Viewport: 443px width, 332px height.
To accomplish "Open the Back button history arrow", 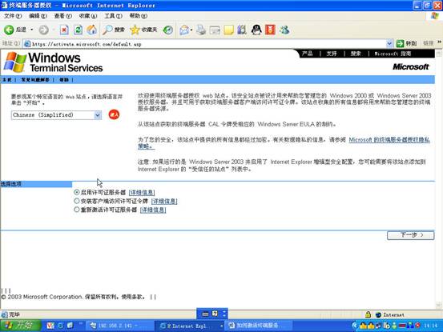I will coord(32,30).
